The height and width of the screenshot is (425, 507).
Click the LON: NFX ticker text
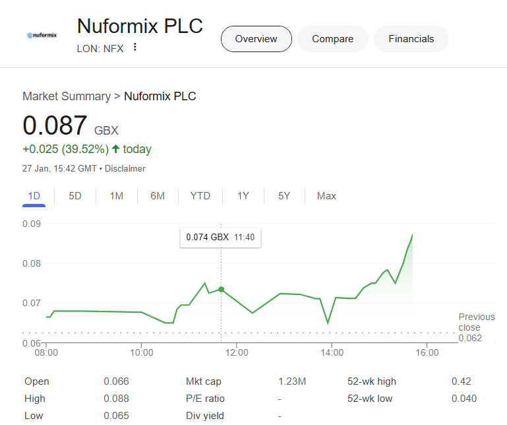100,49
